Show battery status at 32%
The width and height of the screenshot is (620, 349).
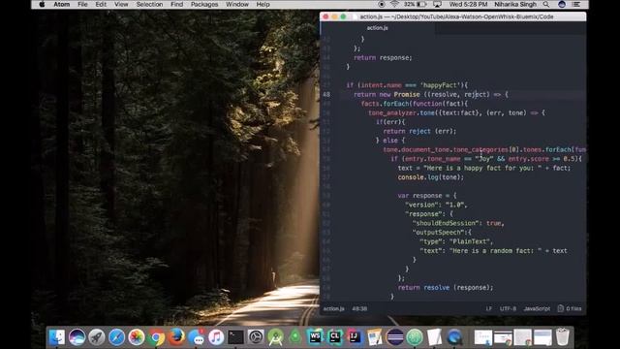(x=416, y=4)
